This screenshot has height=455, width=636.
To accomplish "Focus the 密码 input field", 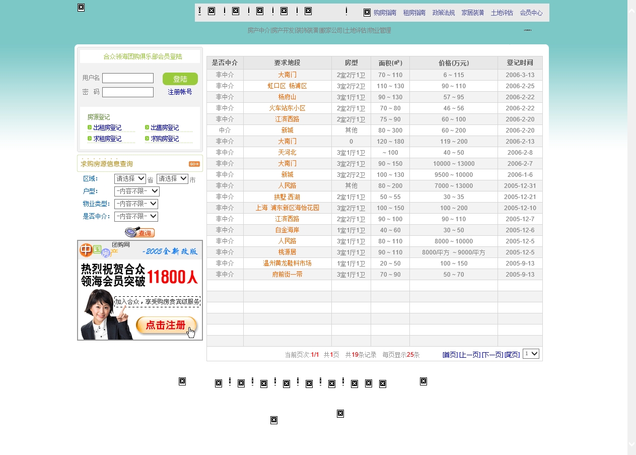I will click(x=128, y=92).
